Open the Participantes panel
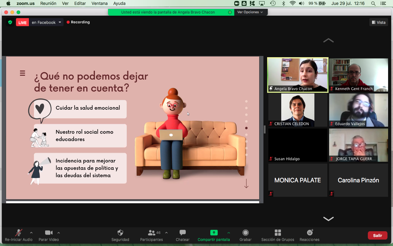 [152, 235]
